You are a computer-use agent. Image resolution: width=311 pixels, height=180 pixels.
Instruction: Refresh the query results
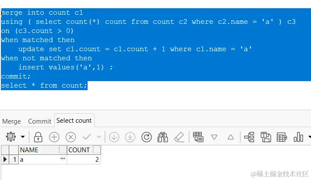tap(147, 137)
